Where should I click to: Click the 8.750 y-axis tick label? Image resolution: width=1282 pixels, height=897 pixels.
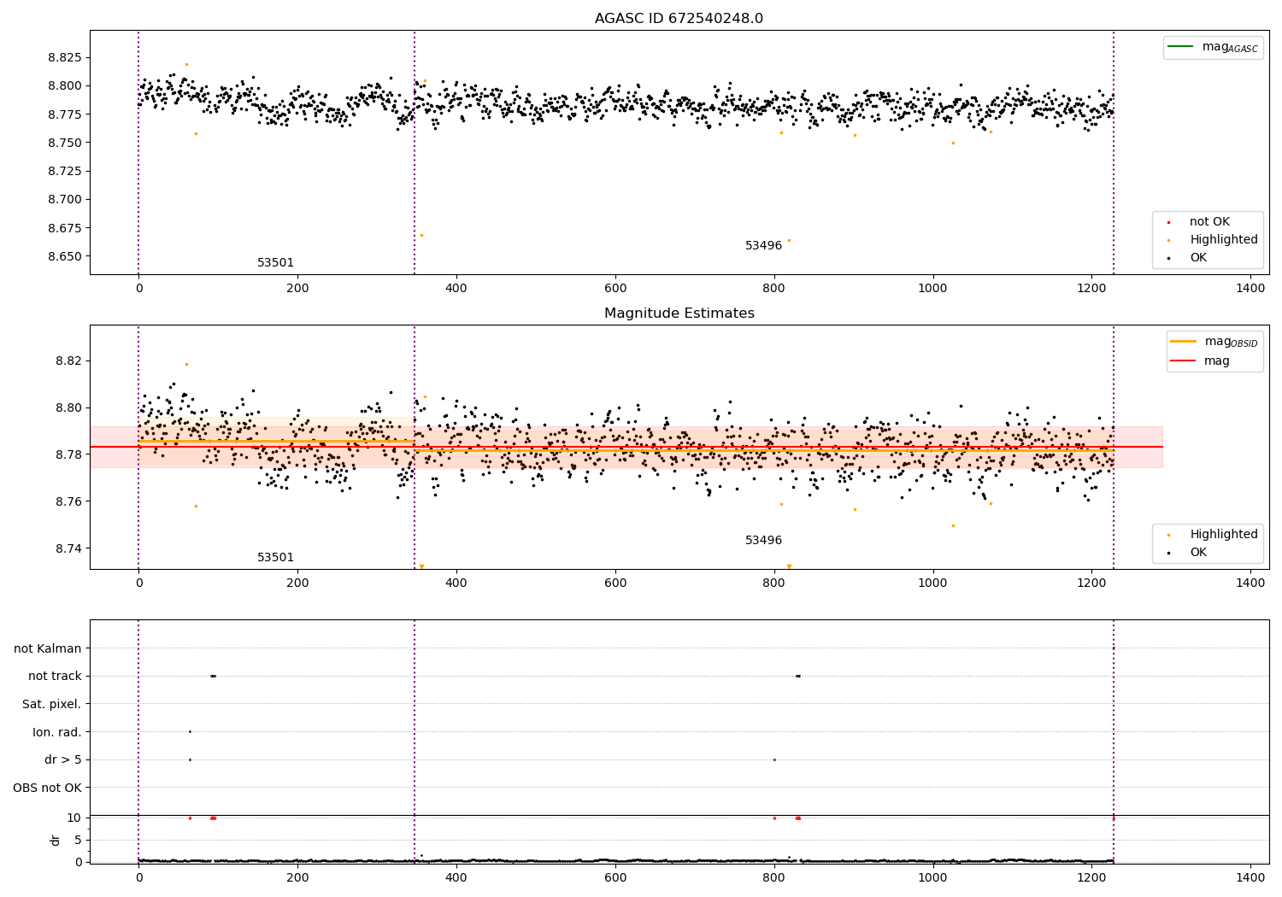65,143
